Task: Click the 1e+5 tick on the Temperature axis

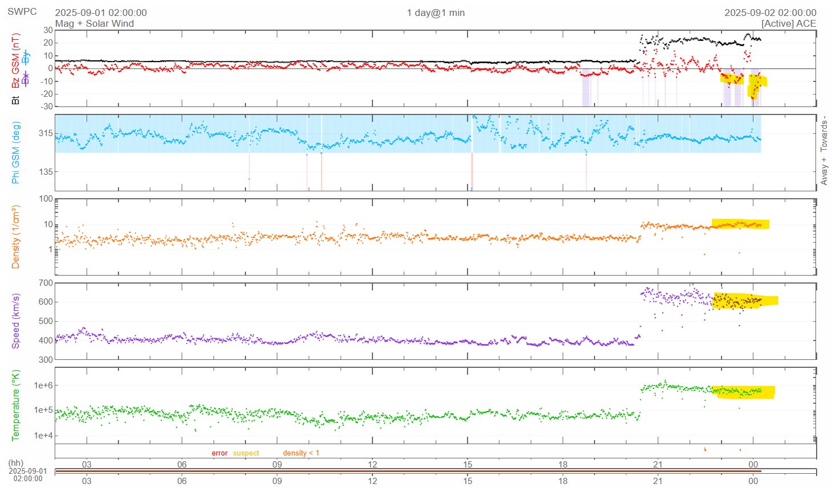Action: [43, 411]
